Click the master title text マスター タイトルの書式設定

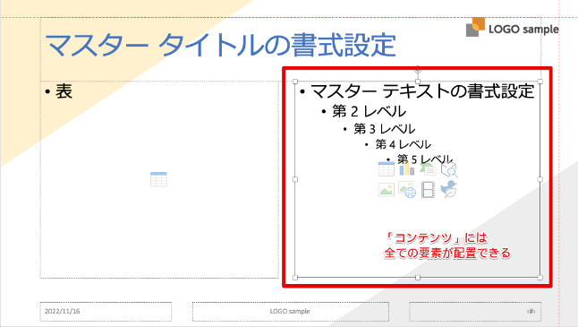(x=220, y=46)
